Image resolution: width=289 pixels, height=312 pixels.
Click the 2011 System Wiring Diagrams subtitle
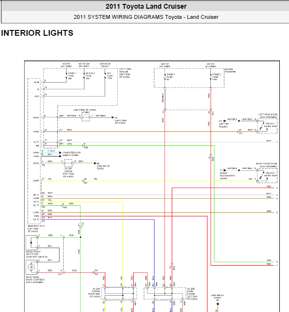point(146,17)
